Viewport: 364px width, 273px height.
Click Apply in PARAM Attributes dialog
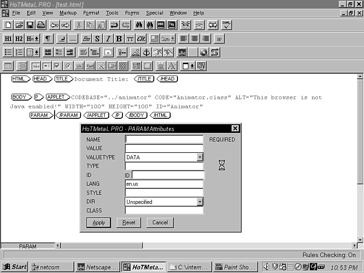(99, 222)
